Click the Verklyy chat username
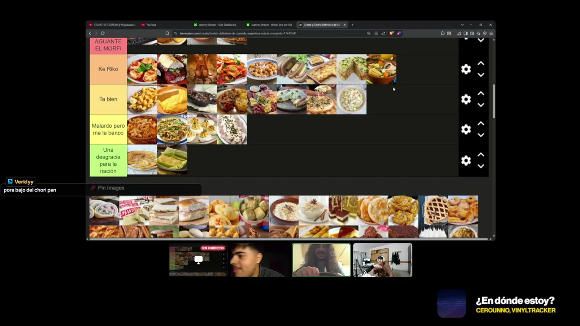Image resolution: width=580 pixels, height=326 pixels. [24, 182]
